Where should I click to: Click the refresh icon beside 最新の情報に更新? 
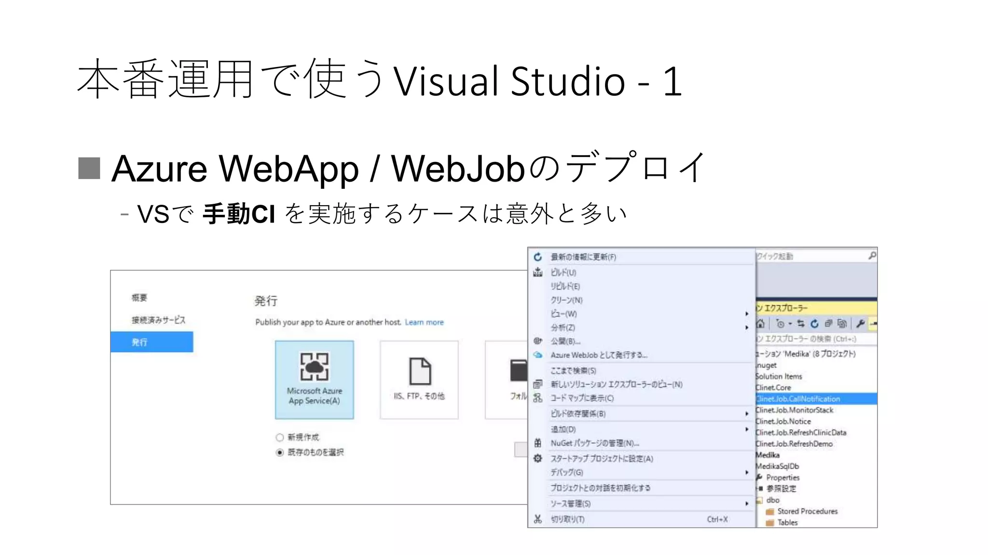pyautogui.click(x=538, y=257)
